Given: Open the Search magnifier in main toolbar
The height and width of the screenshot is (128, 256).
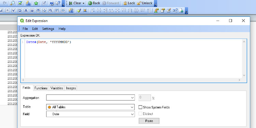Looking at the screenshot, I should 12,3.
